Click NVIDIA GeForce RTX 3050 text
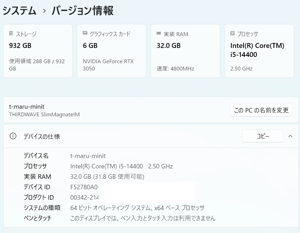The width and height of the screenshot is (300, 233). 108,65
